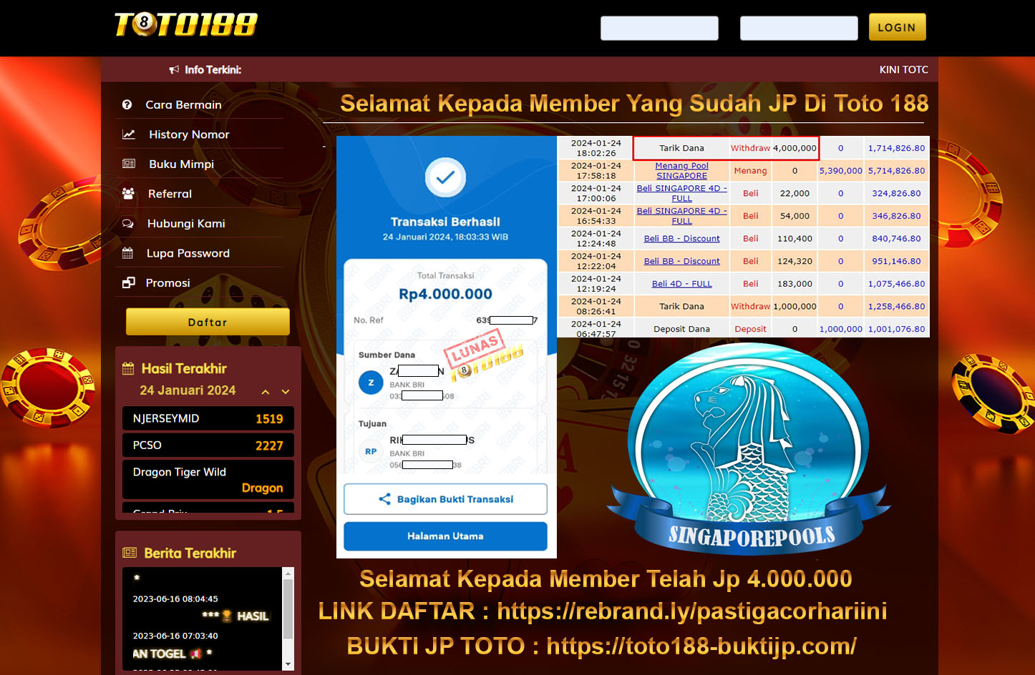Screen dimensions: 1035x675
Task: Click the 2023-06-16 07:03:40 news entry
Action: [175, 636]
